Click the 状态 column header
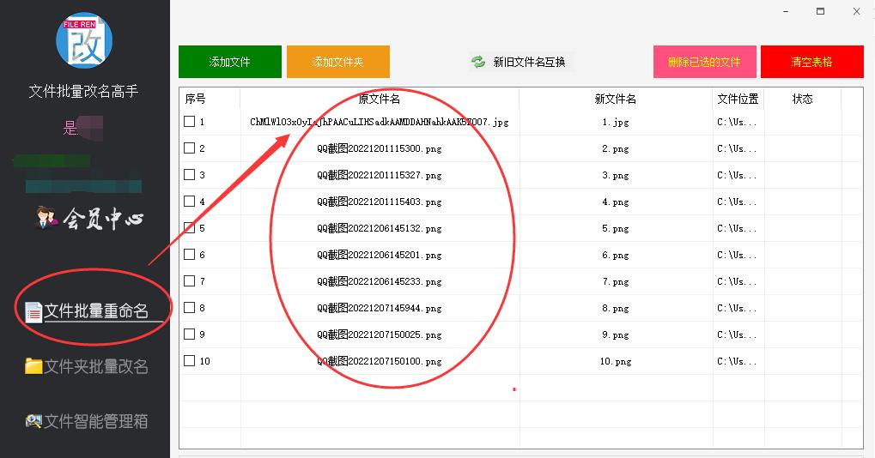Image resolution: width=875 pixels, height=458 pixels. [803, 99]
